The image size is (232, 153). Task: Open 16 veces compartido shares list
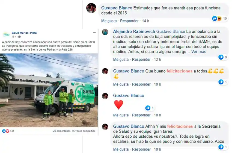pos(84,131)
